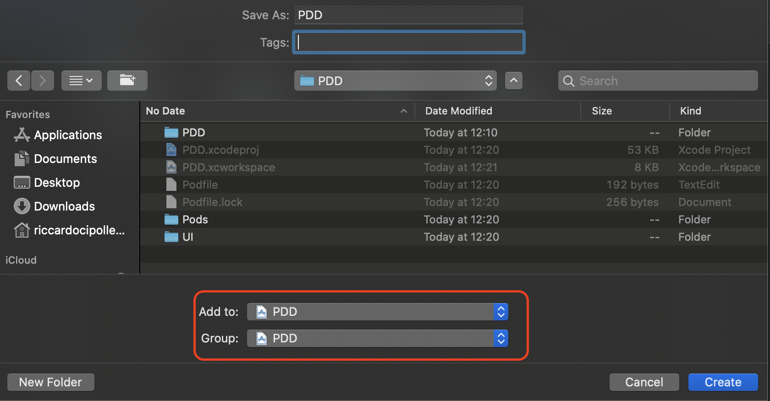Collapse the browser with the chevron-up button
770x401 pixels.
point(514,81)
